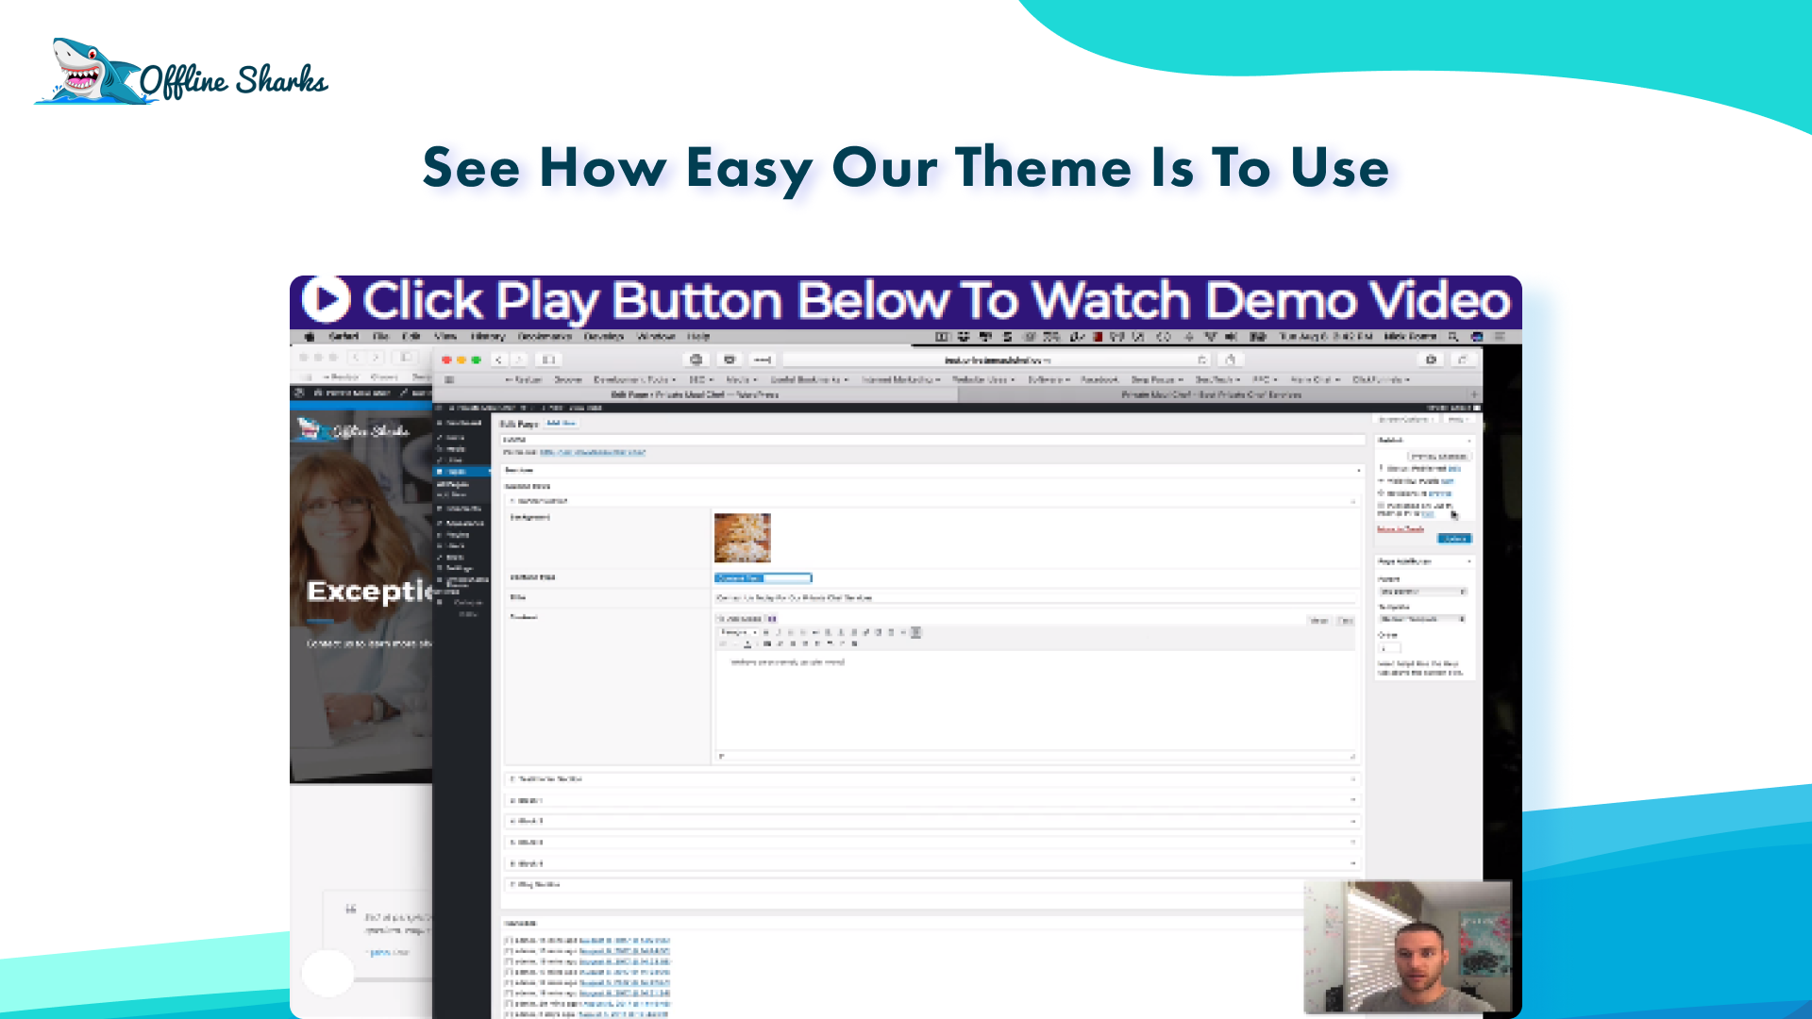This screenshot has width=1812, height=1019.
Task: Click the Move to Trash link
Action: pyautogui.click(x=1401, y=529)
